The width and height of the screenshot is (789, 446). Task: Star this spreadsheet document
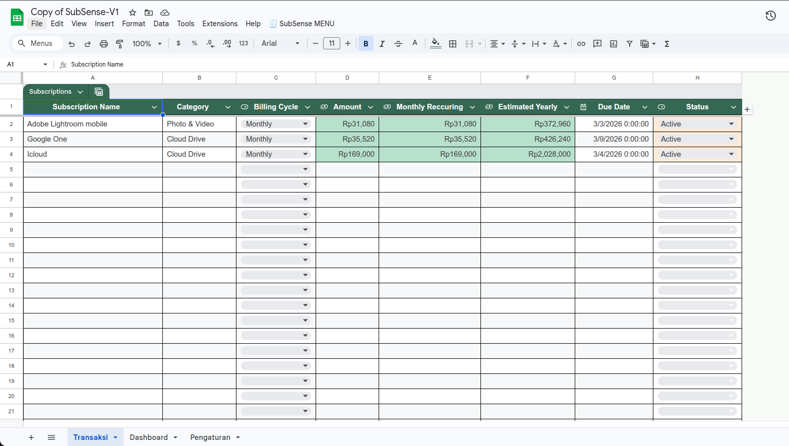click(133, 13)
